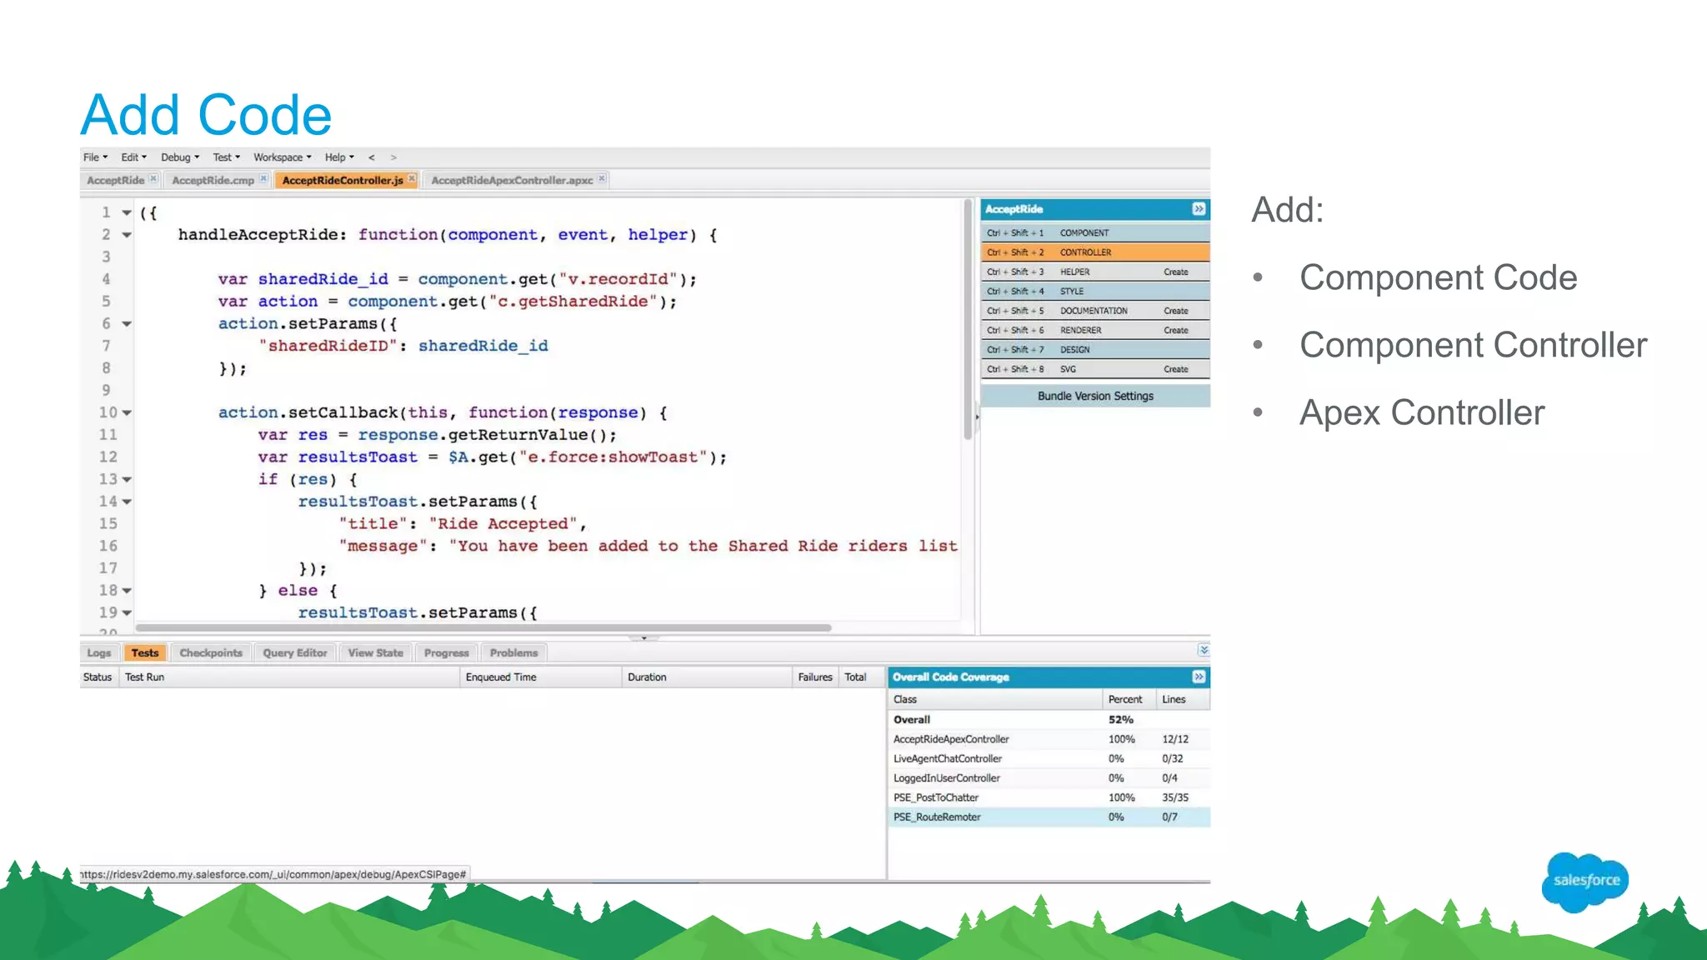
Task: Create the HELPER resource
Action: (x=1176, y=272)
